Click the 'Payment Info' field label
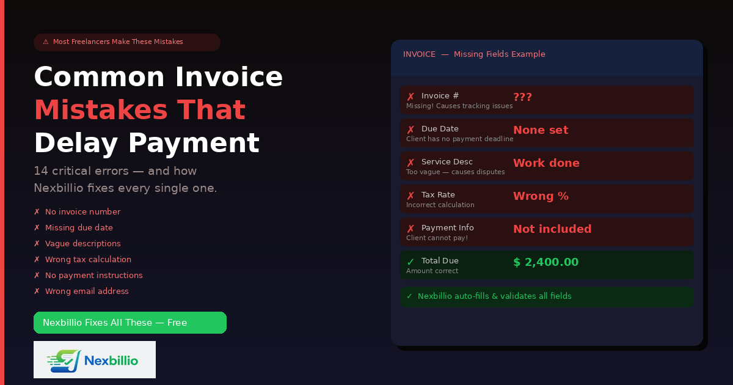 click(x=448, y=228)
